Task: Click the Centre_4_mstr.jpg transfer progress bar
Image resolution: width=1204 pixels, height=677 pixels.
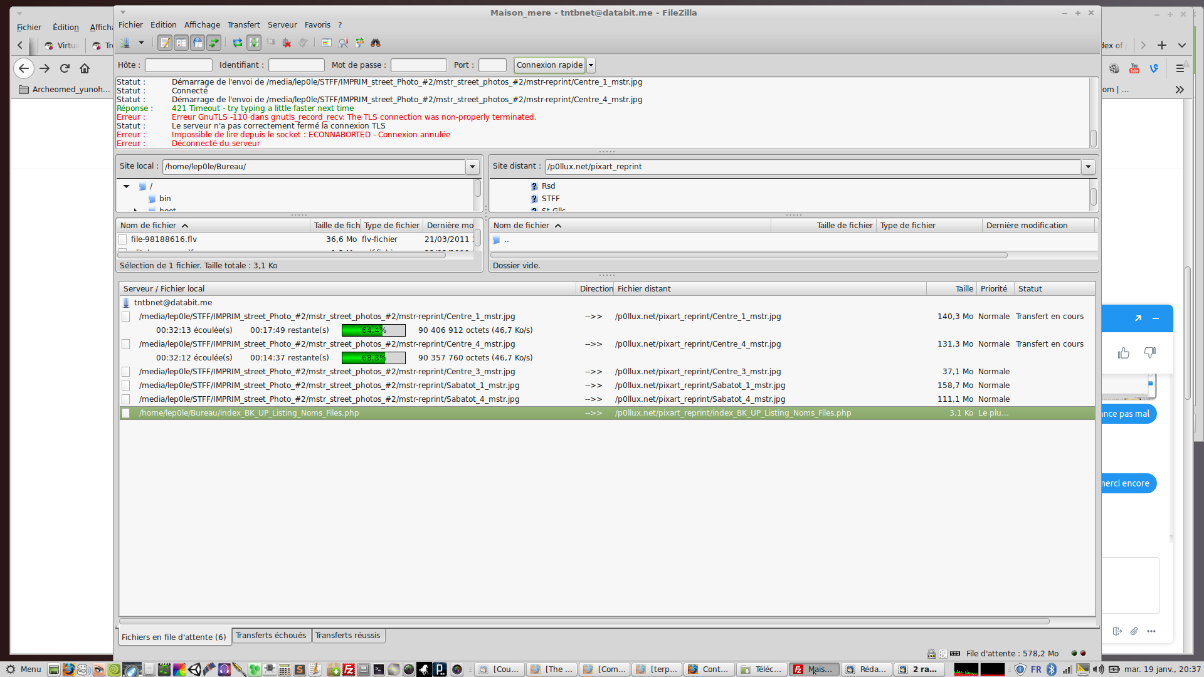Action: (x=373, y=358)
